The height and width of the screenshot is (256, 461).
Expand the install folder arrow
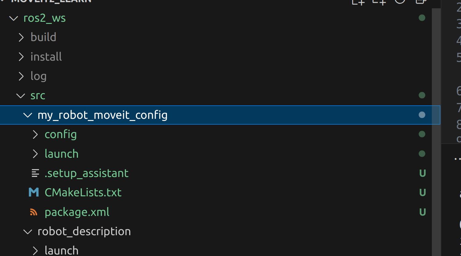point(21,57)
